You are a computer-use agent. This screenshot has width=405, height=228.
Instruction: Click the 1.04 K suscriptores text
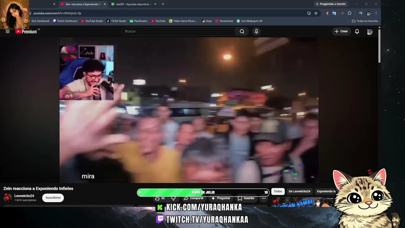pos(25,200)
